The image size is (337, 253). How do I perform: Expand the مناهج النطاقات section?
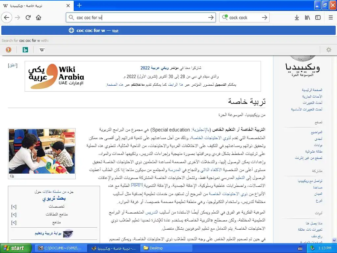pos(14,215)
